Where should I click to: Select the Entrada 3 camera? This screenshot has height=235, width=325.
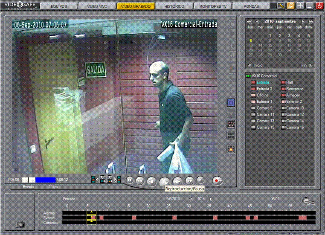tap(264, 89)
